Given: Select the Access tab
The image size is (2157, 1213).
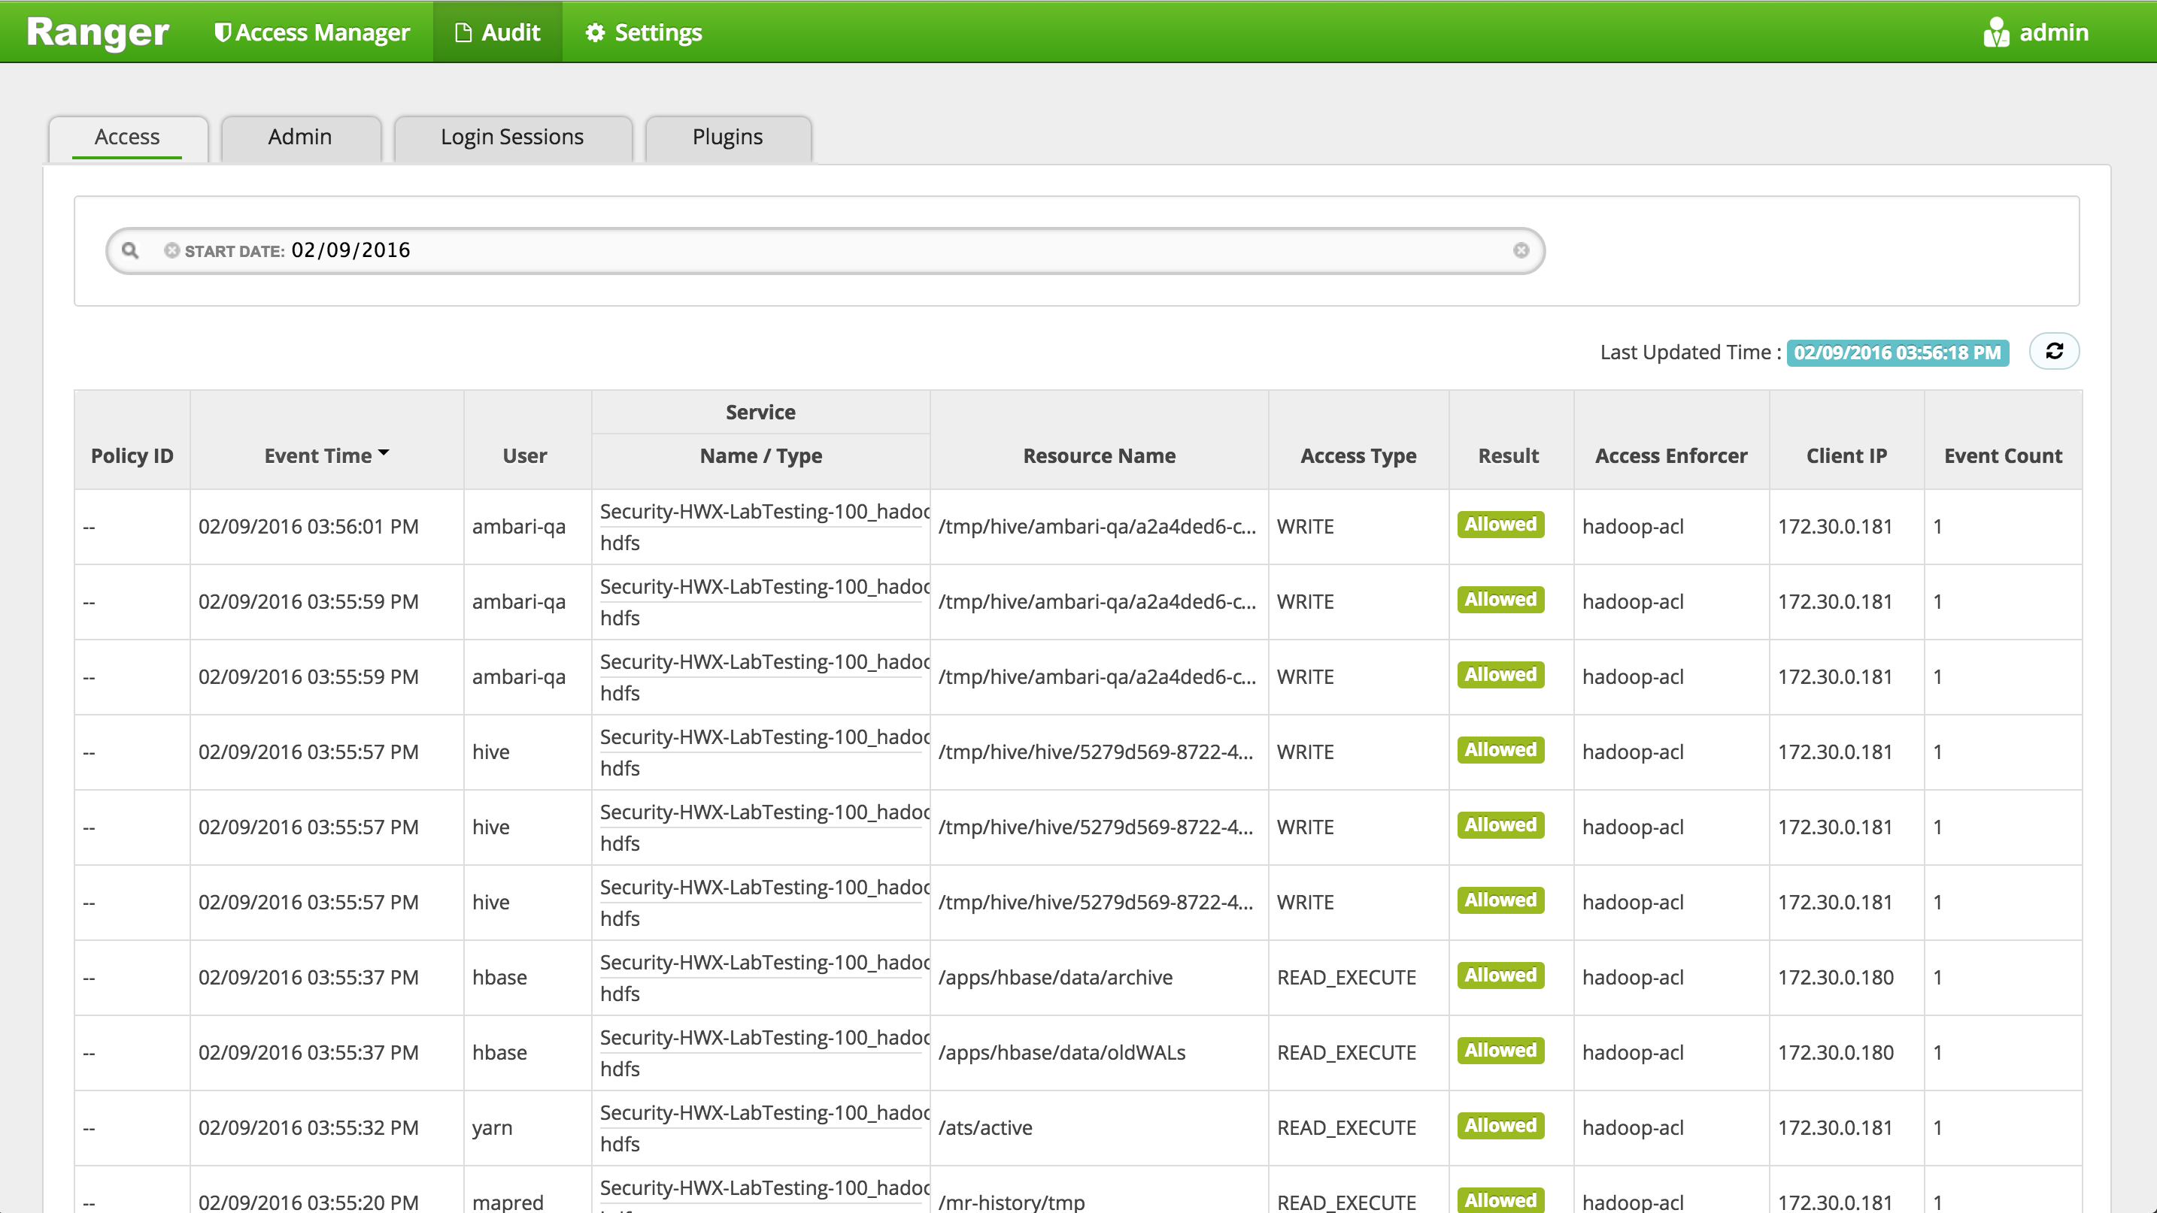Looking at the screenshot, I should tap(126, 136).
